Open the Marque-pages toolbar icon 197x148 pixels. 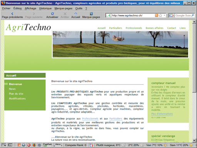91,14
